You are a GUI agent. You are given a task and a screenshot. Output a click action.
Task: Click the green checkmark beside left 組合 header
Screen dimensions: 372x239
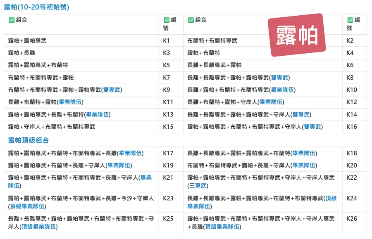pyautogui.click(x=12, y=20)
